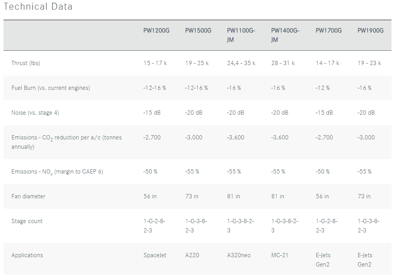
Task: Select the PW1500G column header
Action: tap(198, 31)
